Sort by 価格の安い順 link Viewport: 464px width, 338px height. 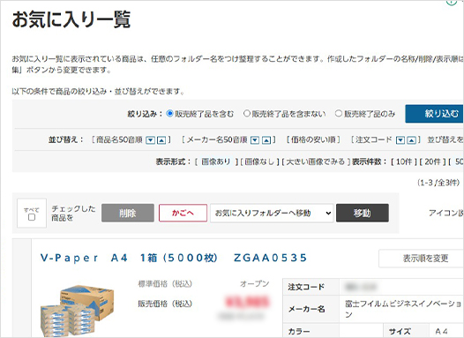tap(313, 139)
